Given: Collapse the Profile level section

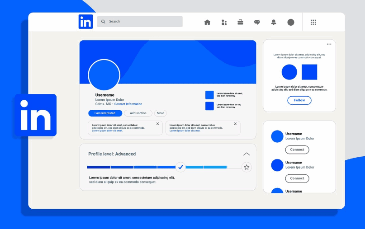Looking at the screenshot, I should coord(246,154).
